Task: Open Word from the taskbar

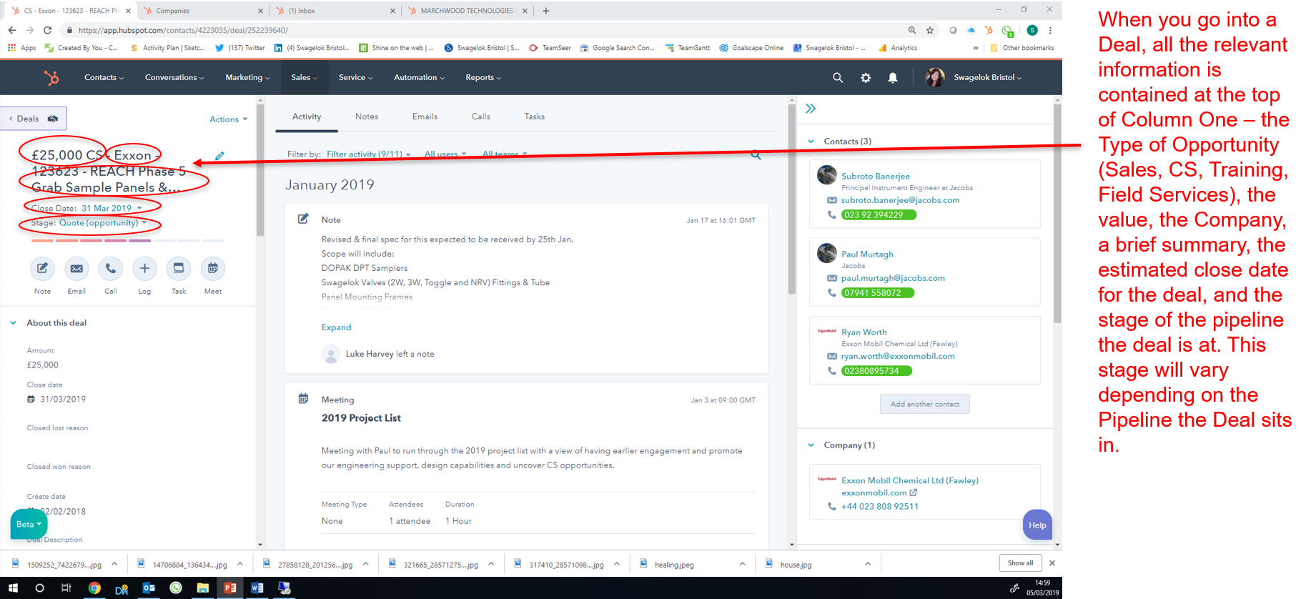Action: 257,588
